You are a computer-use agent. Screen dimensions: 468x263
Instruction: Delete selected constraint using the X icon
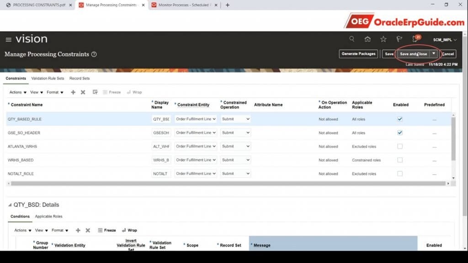pos(84,92)
